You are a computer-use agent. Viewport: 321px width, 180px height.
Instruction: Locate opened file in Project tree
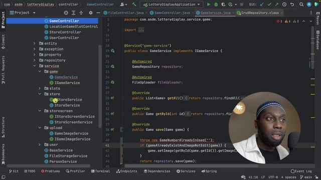tap(66, 12)
